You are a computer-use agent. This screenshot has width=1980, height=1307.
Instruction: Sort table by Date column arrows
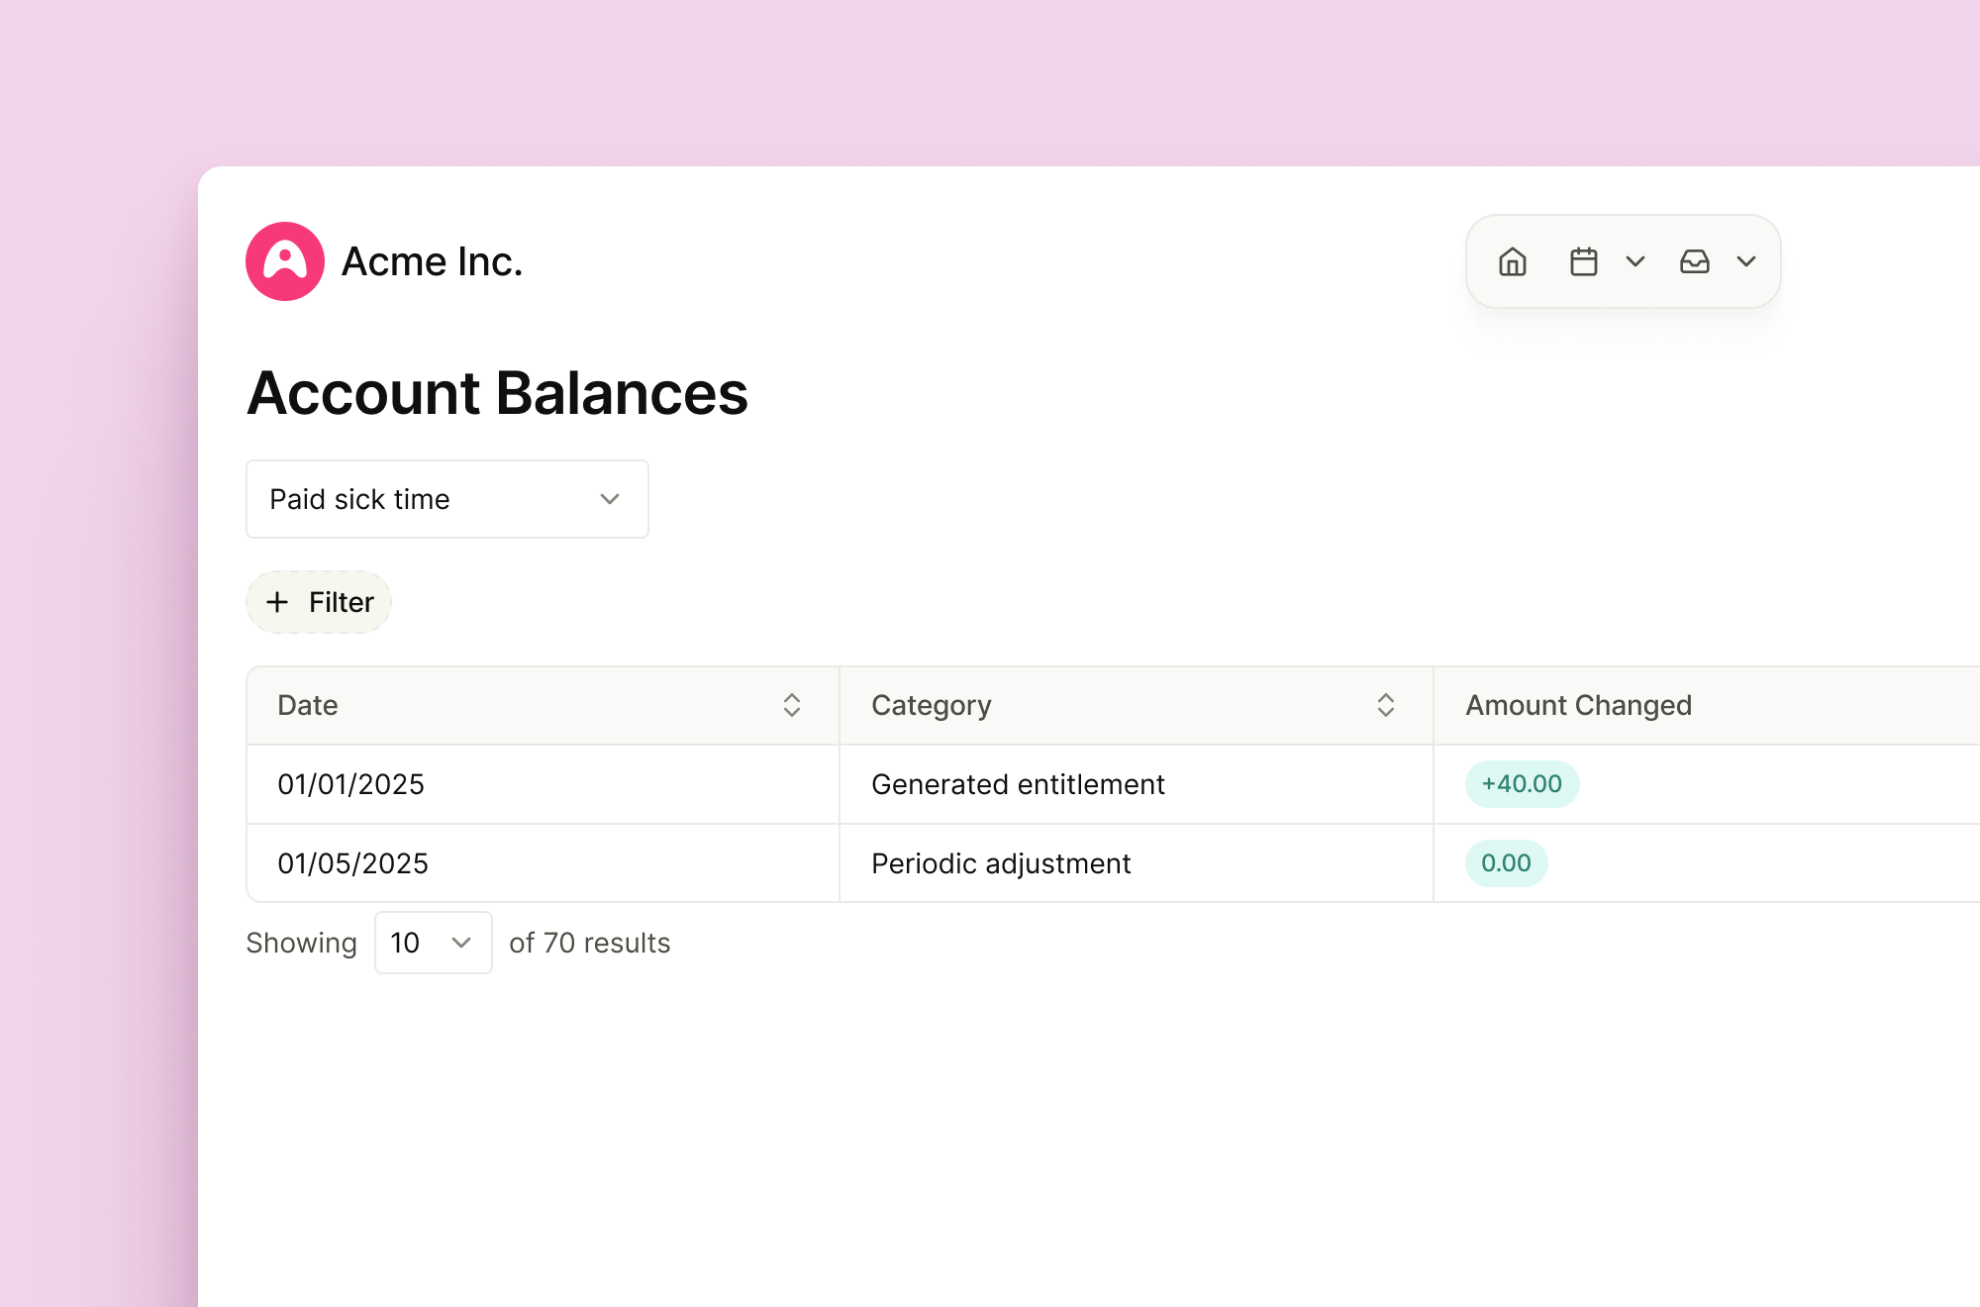coord(791,705)
